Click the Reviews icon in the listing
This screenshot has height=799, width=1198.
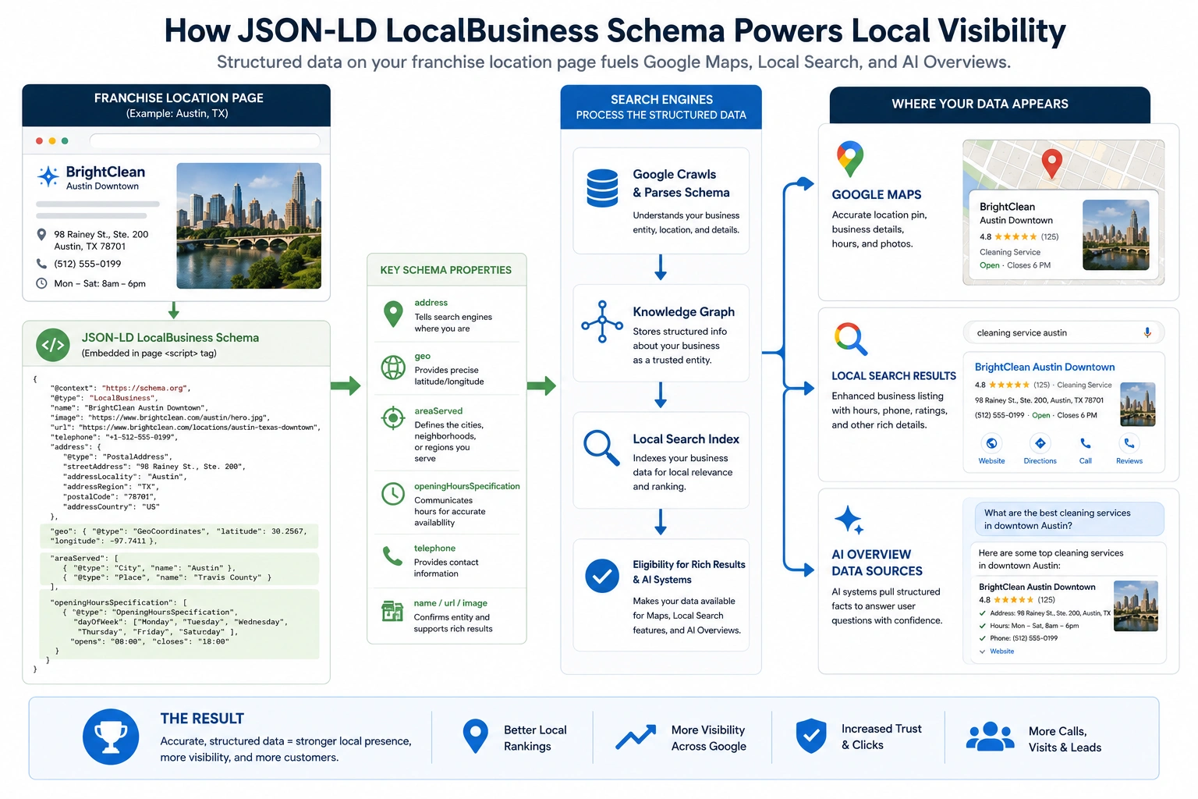[x=1129, y=443]
